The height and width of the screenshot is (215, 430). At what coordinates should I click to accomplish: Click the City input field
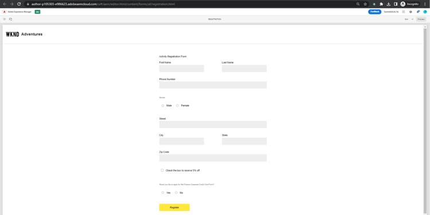coord(182,141)
